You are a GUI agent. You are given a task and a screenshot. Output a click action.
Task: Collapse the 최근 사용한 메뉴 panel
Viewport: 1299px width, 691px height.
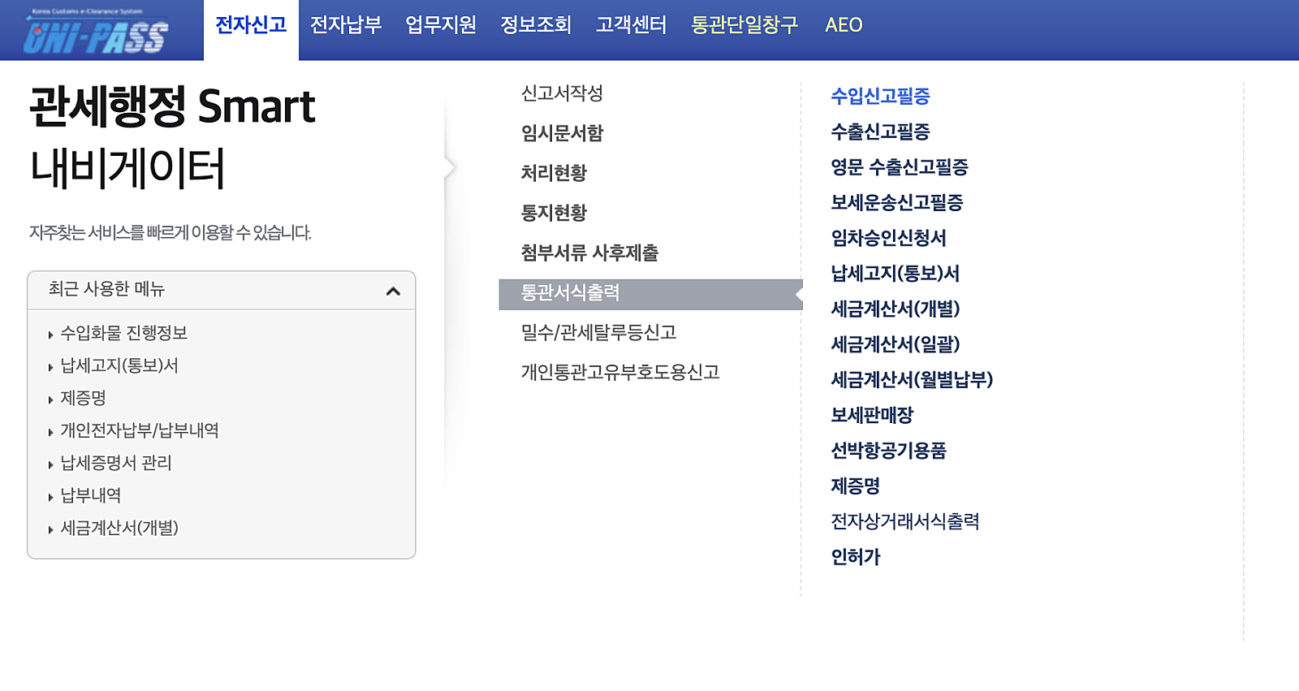(x=393, y=291)
